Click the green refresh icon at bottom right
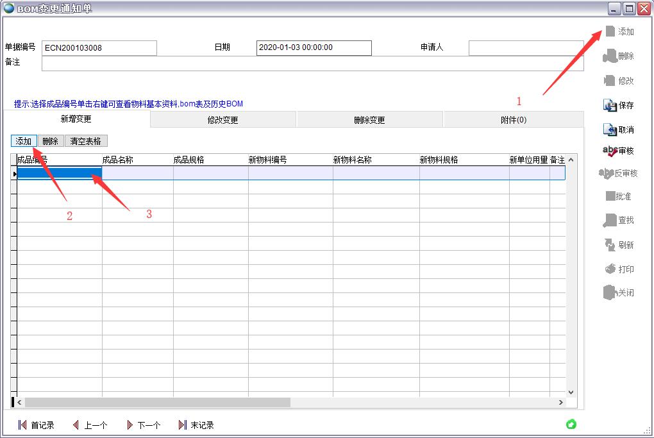 click(x=571, y=424)
